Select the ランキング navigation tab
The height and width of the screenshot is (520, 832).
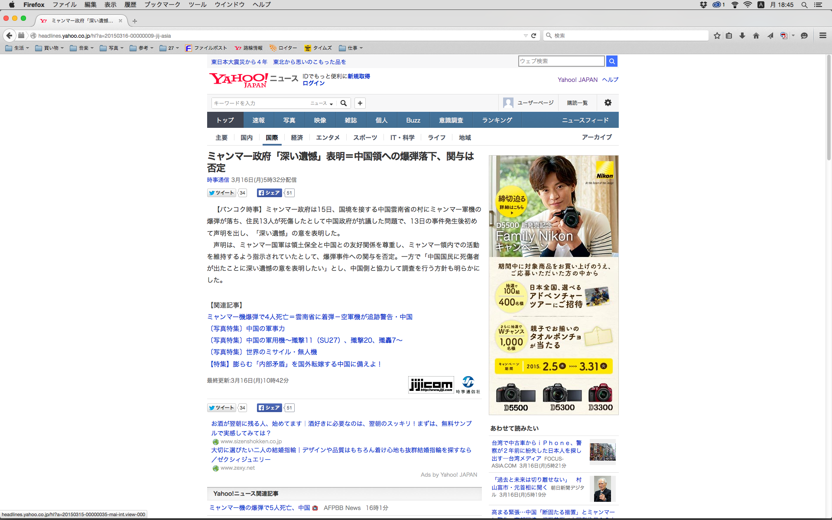tap(497, 120)
